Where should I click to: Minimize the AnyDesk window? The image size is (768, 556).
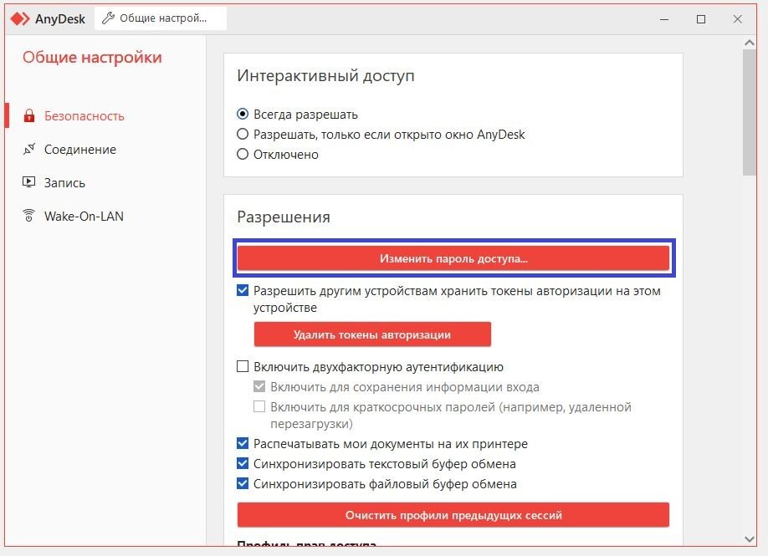[x=664, y=19]
